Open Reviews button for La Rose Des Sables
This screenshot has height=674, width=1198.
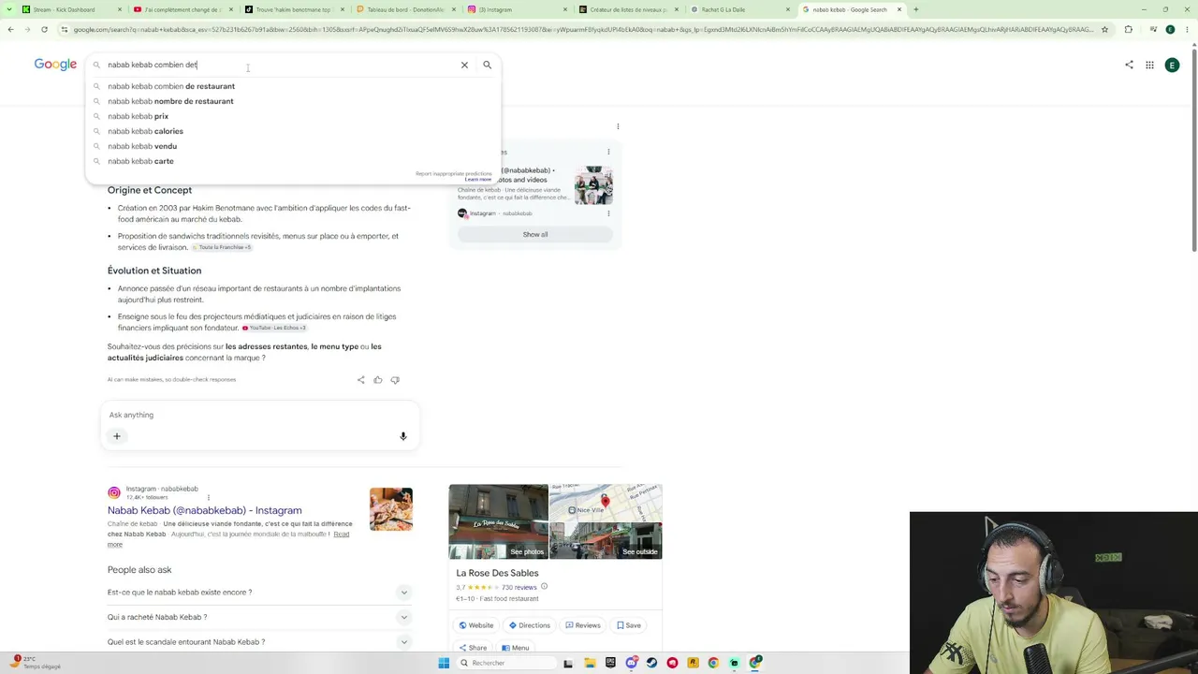pyautogui.click(x=582, y=625)
